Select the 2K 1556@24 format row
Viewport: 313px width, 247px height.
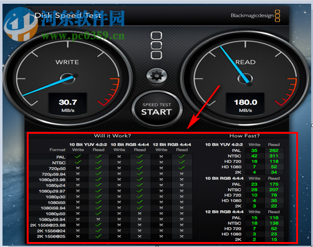tap(110, 231)
